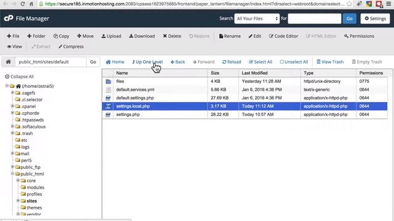
Task: Expand the public_ftp folder
Action: (12, 167)
